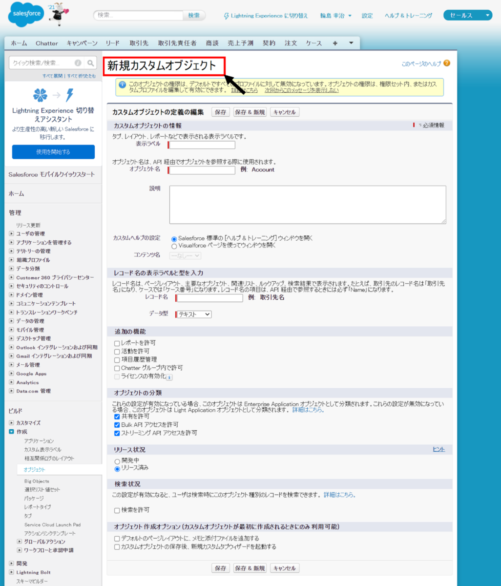The height and width of the screenshot is (586, 501).
Task: Click すべて展開 link in sidebar
Action: click(53, 76)
